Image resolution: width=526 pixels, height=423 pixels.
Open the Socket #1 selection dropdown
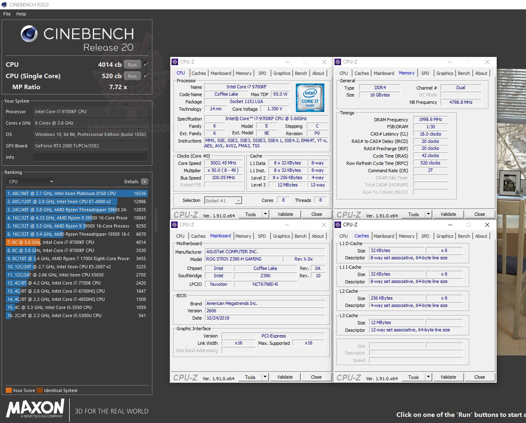click(223, 200)
